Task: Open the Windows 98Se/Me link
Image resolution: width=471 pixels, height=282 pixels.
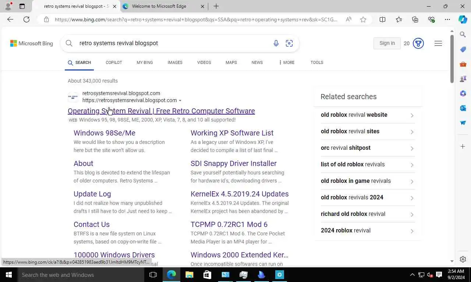Action: pyautogui.click(x=105, y=133)
